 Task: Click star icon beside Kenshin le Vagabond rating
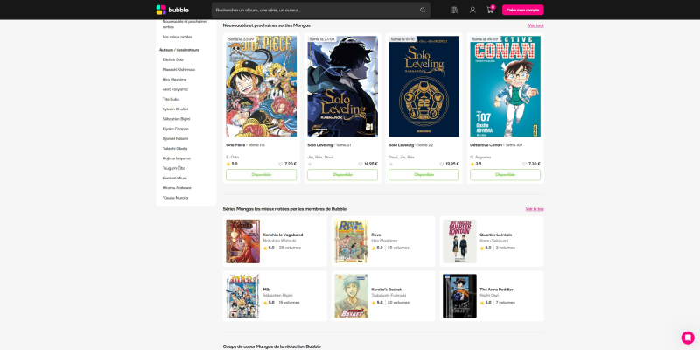(x=265, y=248)
